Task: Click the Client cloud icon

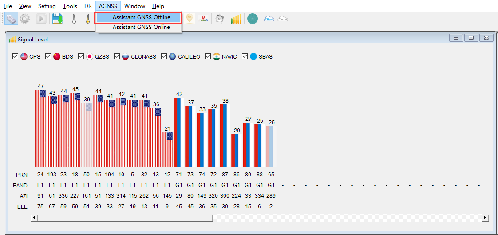Action: pos(269,19)
